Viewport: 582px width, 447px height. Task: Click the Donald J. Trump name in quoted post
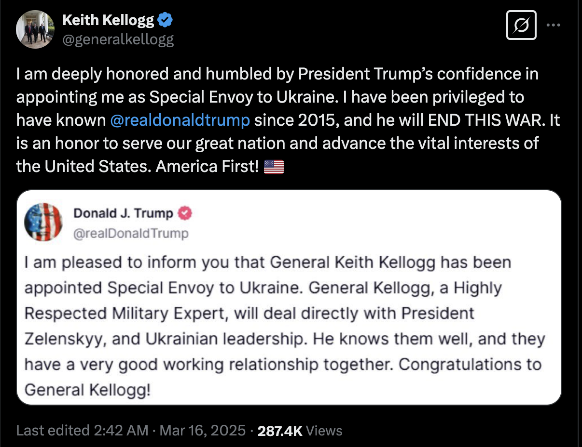[123, 213]
